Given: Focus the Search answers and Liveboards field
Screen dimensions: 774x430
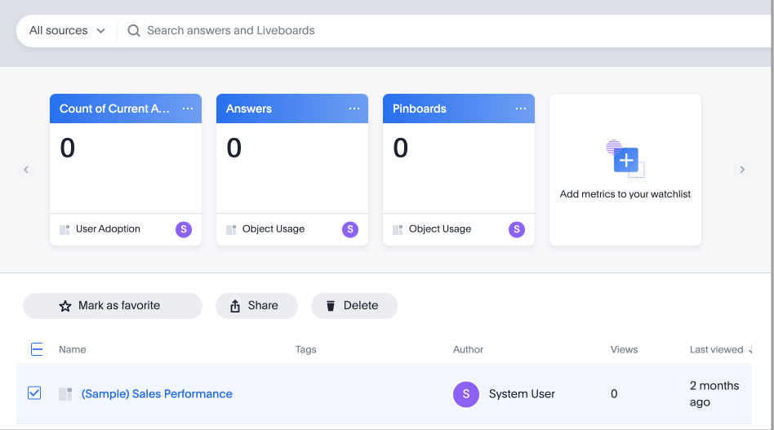Looking at the screenshot, I should 408,31.
